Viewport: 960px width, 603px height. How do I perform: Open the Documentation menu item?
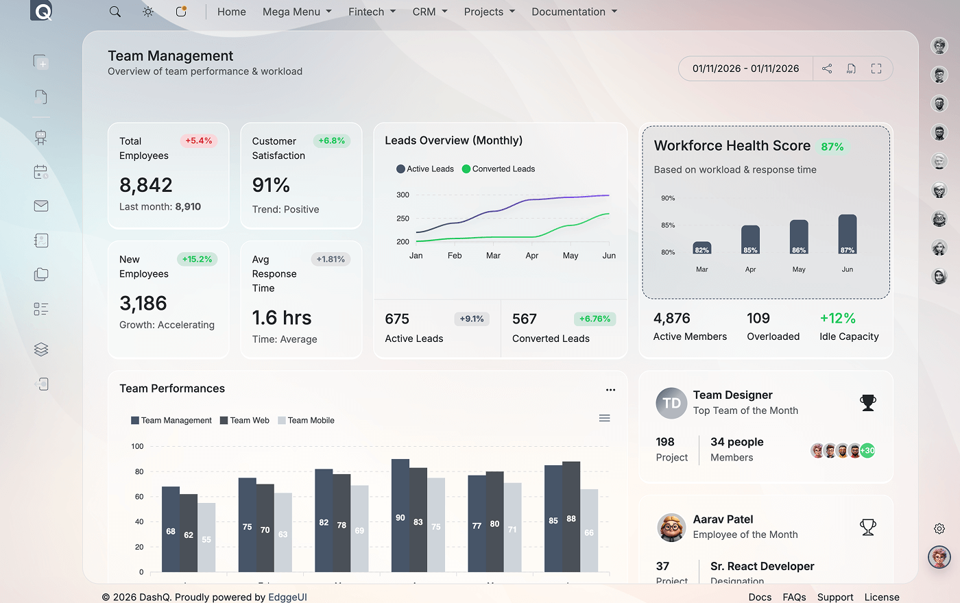(x=574, y=12)
